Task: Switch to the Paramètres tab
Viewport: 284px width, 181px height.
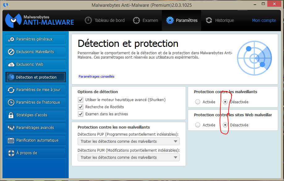Action: [182, 20]
